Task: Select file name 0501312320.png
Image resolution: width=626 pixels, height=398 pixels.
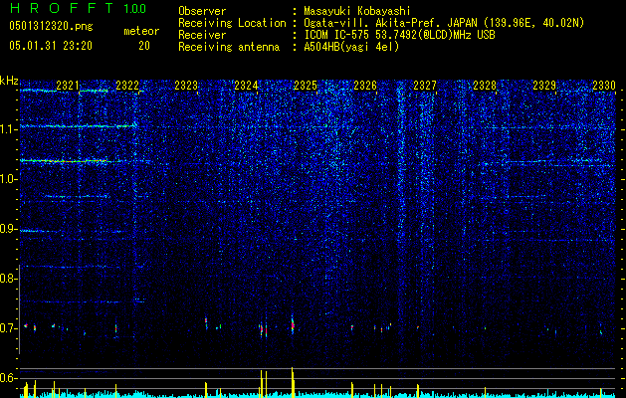Action: (x=51, y=27)
